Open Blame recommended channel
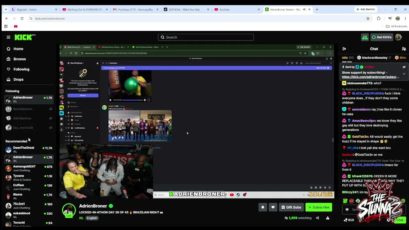Viewport: 409px width, 230px height. (x=29, y=196)
